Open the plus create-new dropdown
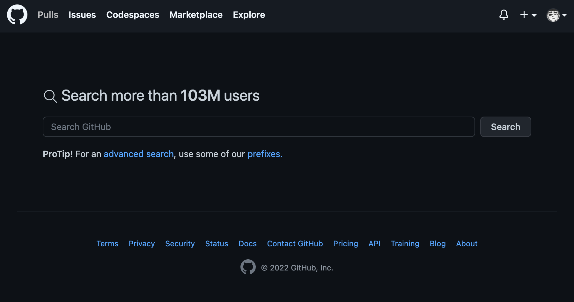The height and width of the screenshot is (302, 574). click(528, 15)
